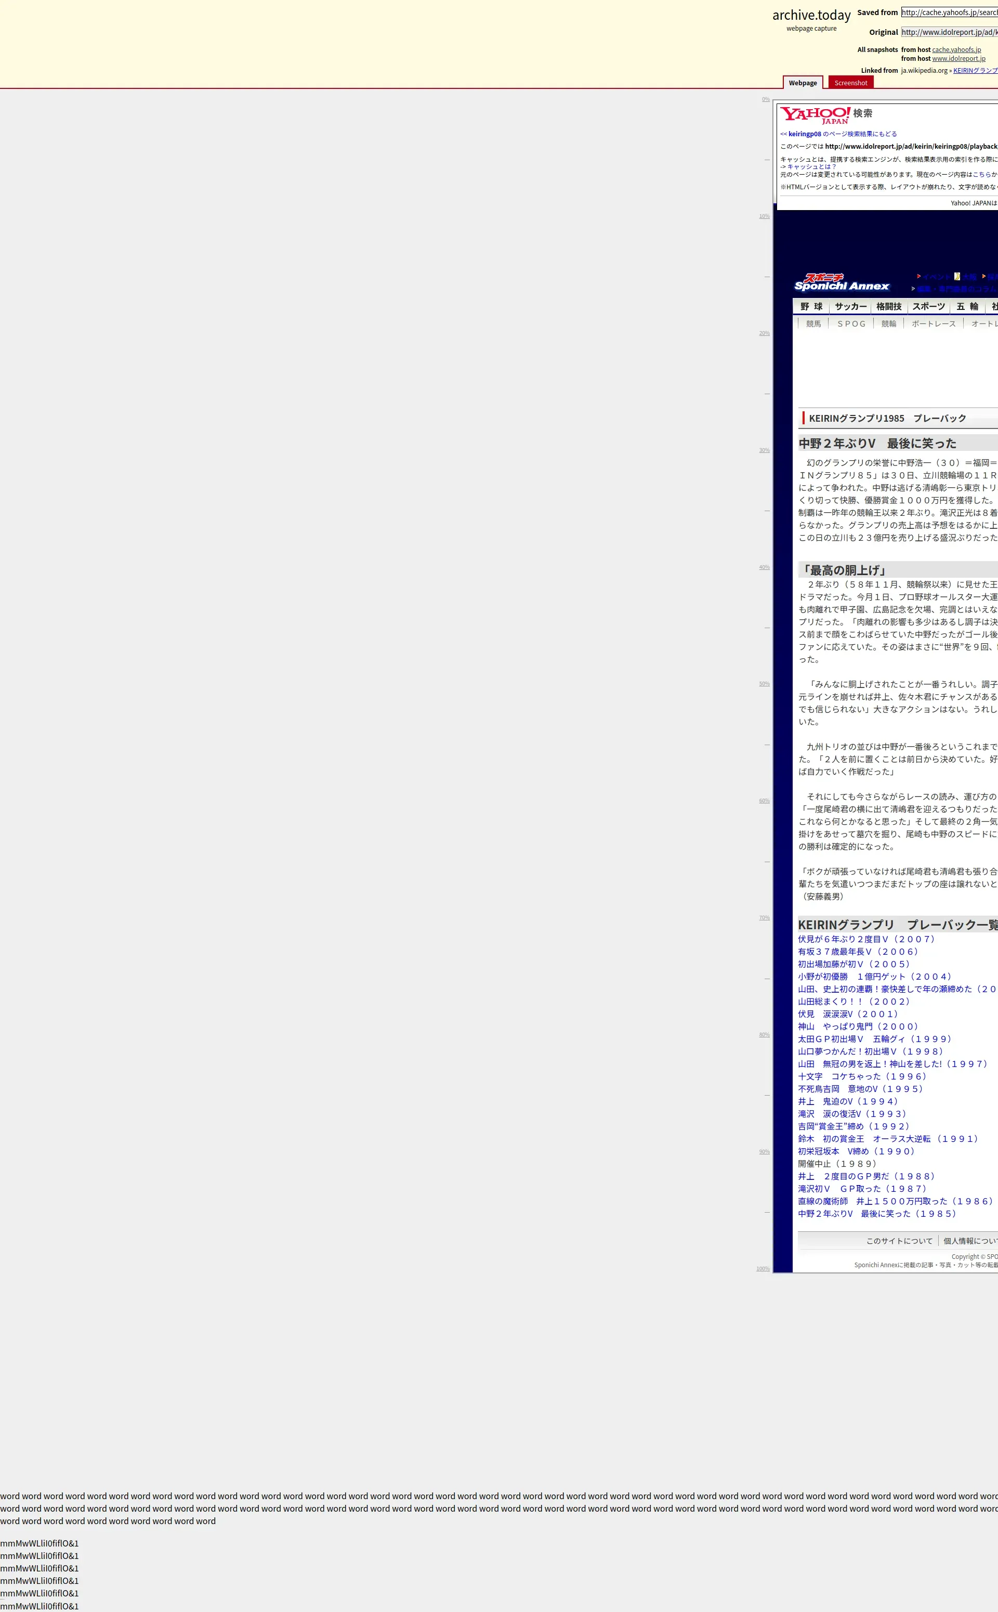Open 初出場加藤が初Ｖ（２００５） playback link
This screenshot has height=1612, width=998.
coord(856,964)
